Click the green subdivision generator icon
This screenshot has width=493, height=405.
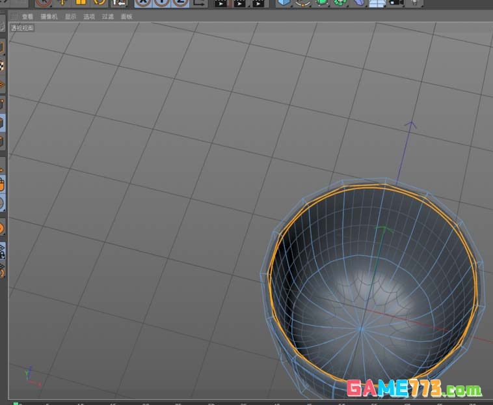pos(321,3)
